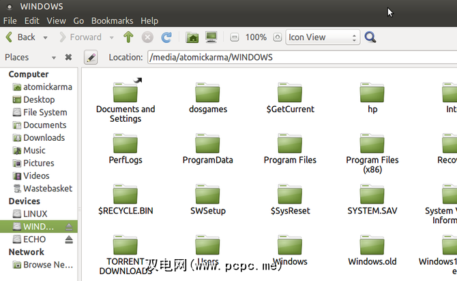
Task: Open the SWSetup folder
Action: click(207, 194)
